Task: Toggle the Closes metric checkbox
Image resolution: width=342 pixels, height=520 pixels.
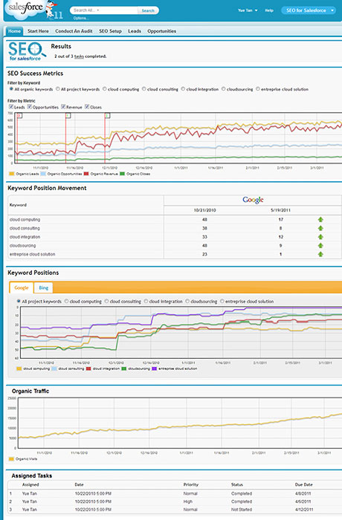Action: [87, 106]
